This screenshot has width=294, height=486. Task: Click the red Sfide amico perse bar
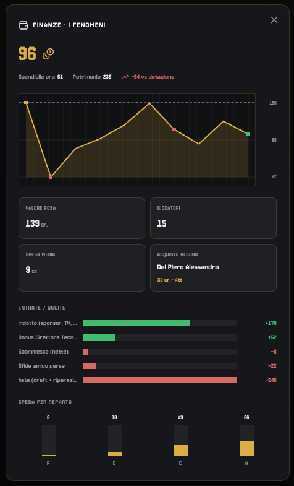[x=90, y=366]
